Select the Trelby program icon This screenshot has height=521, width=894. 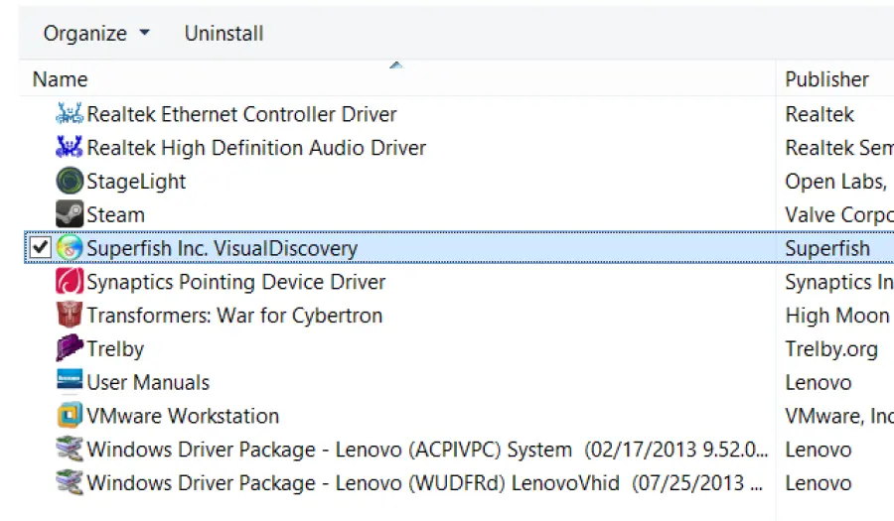70,348
